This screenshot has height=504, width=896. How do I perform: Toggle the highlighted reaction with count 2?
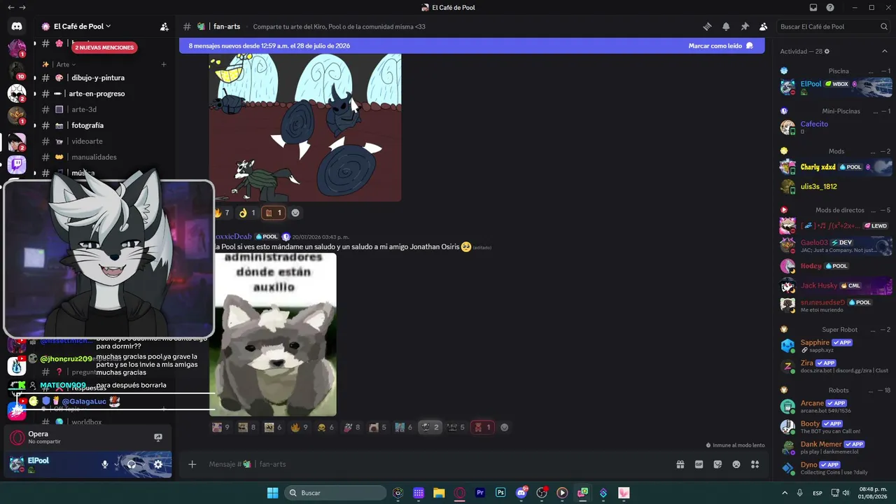pos(430,427)
